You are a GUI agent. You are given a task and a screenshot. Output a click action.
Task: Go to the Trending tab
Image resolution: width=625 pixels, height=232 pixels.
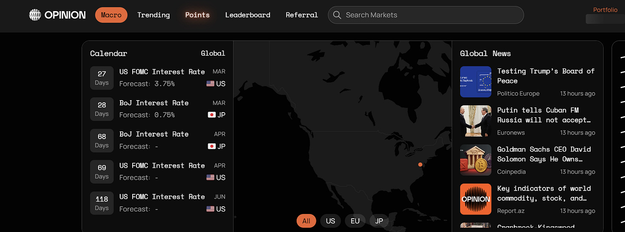tap(154, 15)
